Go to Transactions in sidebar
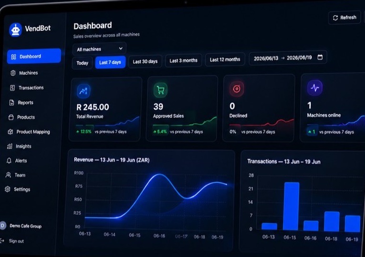The image size is (365, 257). coord(31,88)
